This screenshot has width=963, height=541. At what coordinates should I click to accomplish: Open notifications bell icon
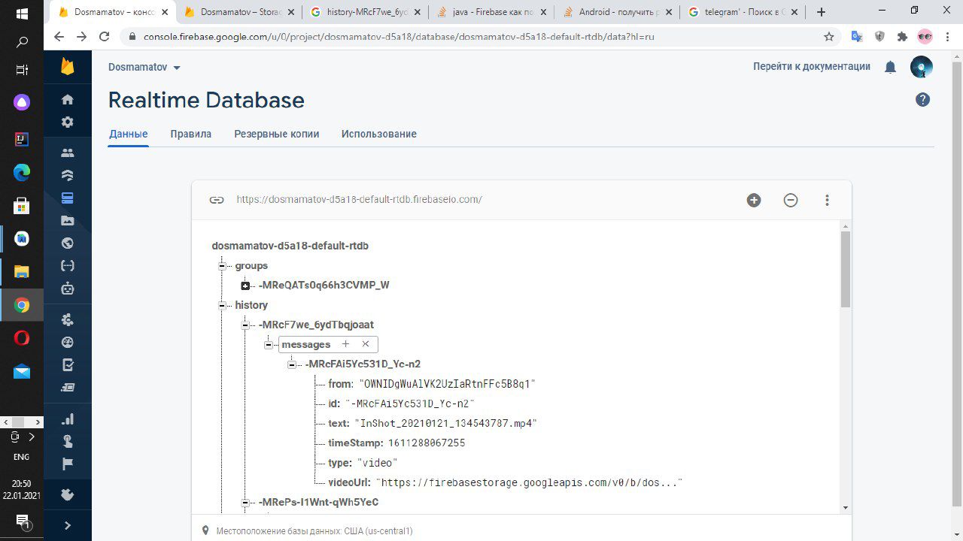pyautogui.click(x=890, y=68)
